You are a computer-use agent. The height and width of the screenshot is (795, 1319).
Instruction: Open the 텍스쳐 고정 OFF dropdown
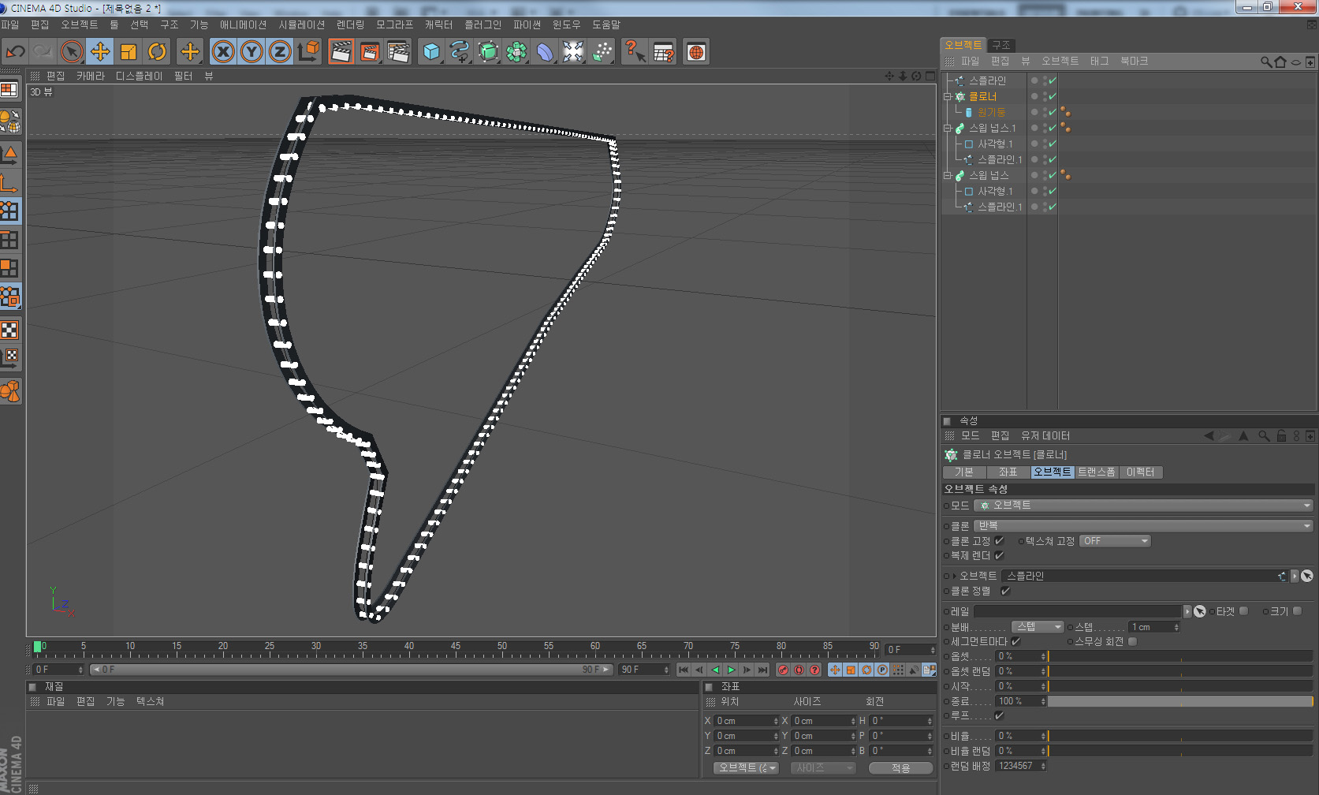1116,541
